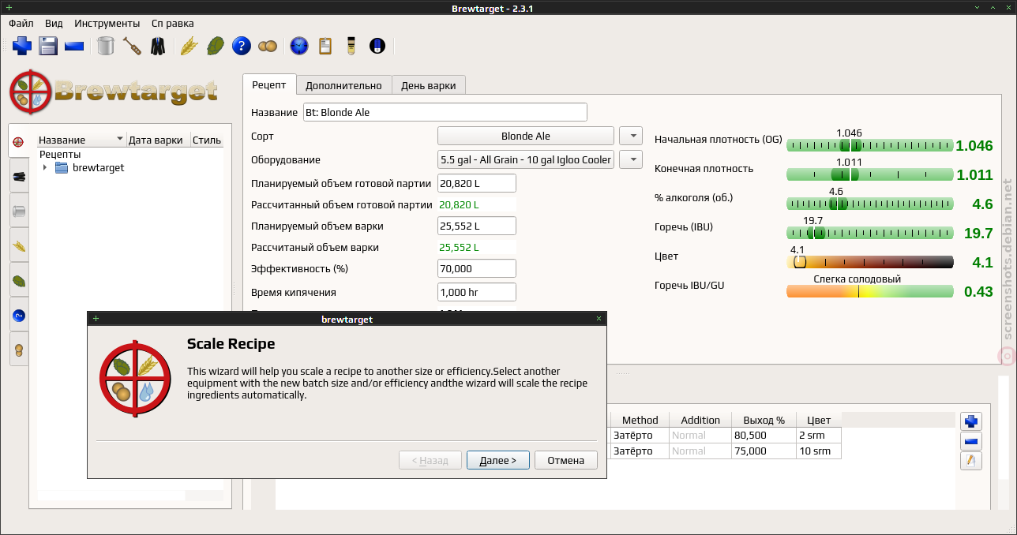The height and width of the screenshot is (535, 1017).
Task: Select the Fermentables grain sidebar tab
Action: click(19, 245)
